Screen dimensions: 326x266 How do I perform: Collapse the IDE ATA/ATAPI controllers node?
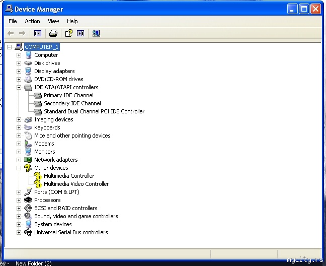coord(19,88)
